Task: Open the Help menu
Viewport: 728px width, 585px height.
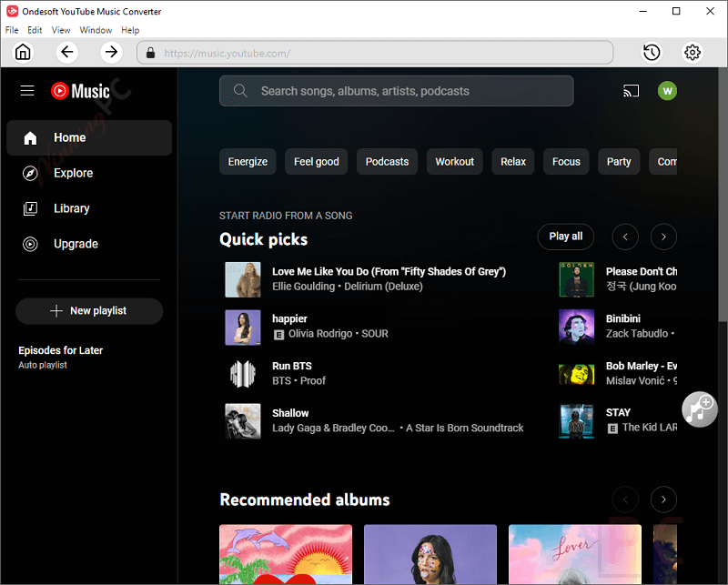Action: click(x=130, y=30)
